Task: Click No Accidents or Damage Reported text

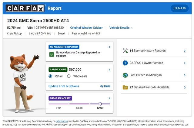Action: 78,54
